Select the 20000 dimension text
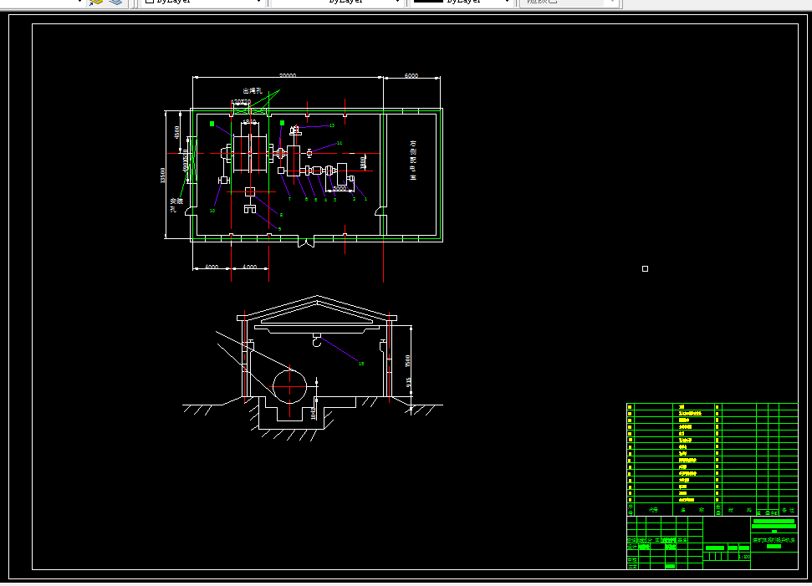812x586 pixels. point(288,75)
